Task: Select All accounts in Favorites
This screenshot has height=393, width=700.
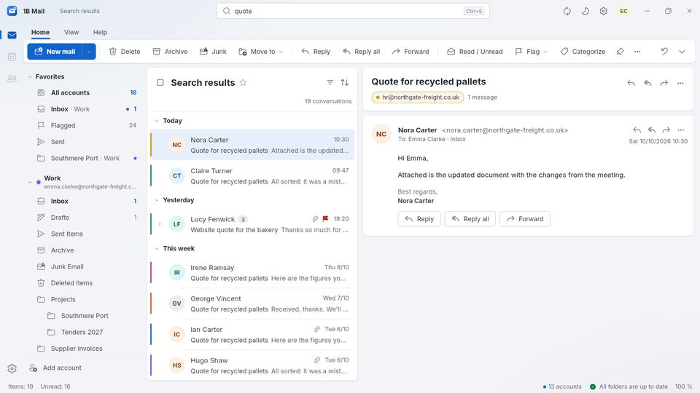Action: point(87,92)
